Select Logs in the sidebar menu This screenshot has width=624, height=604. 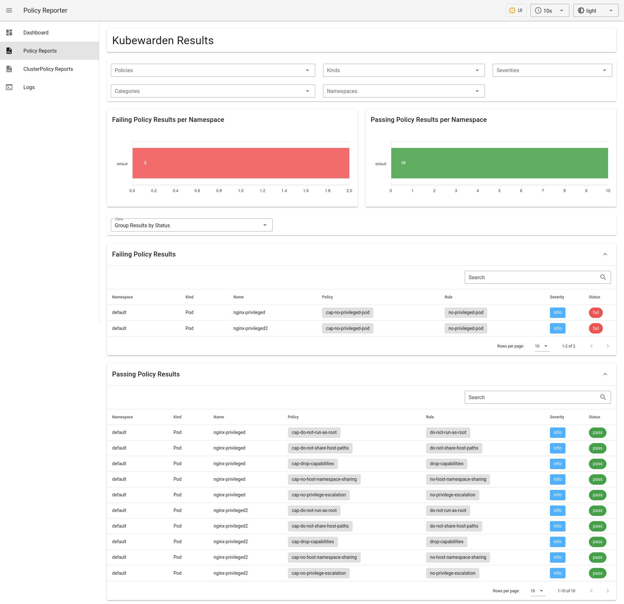[29, 87]
